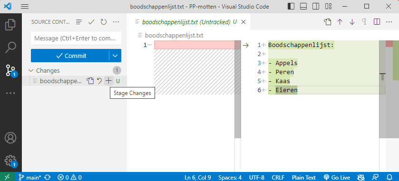The width and height of the screenshot is (399, 181).
Task: Click Go Live in status bar
Action: click(337, 178)
